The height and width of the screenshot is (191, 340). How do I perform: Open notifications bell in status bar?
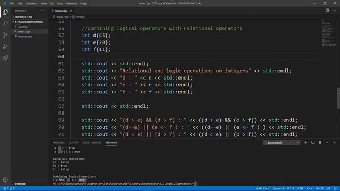click(x=335, y=188)
